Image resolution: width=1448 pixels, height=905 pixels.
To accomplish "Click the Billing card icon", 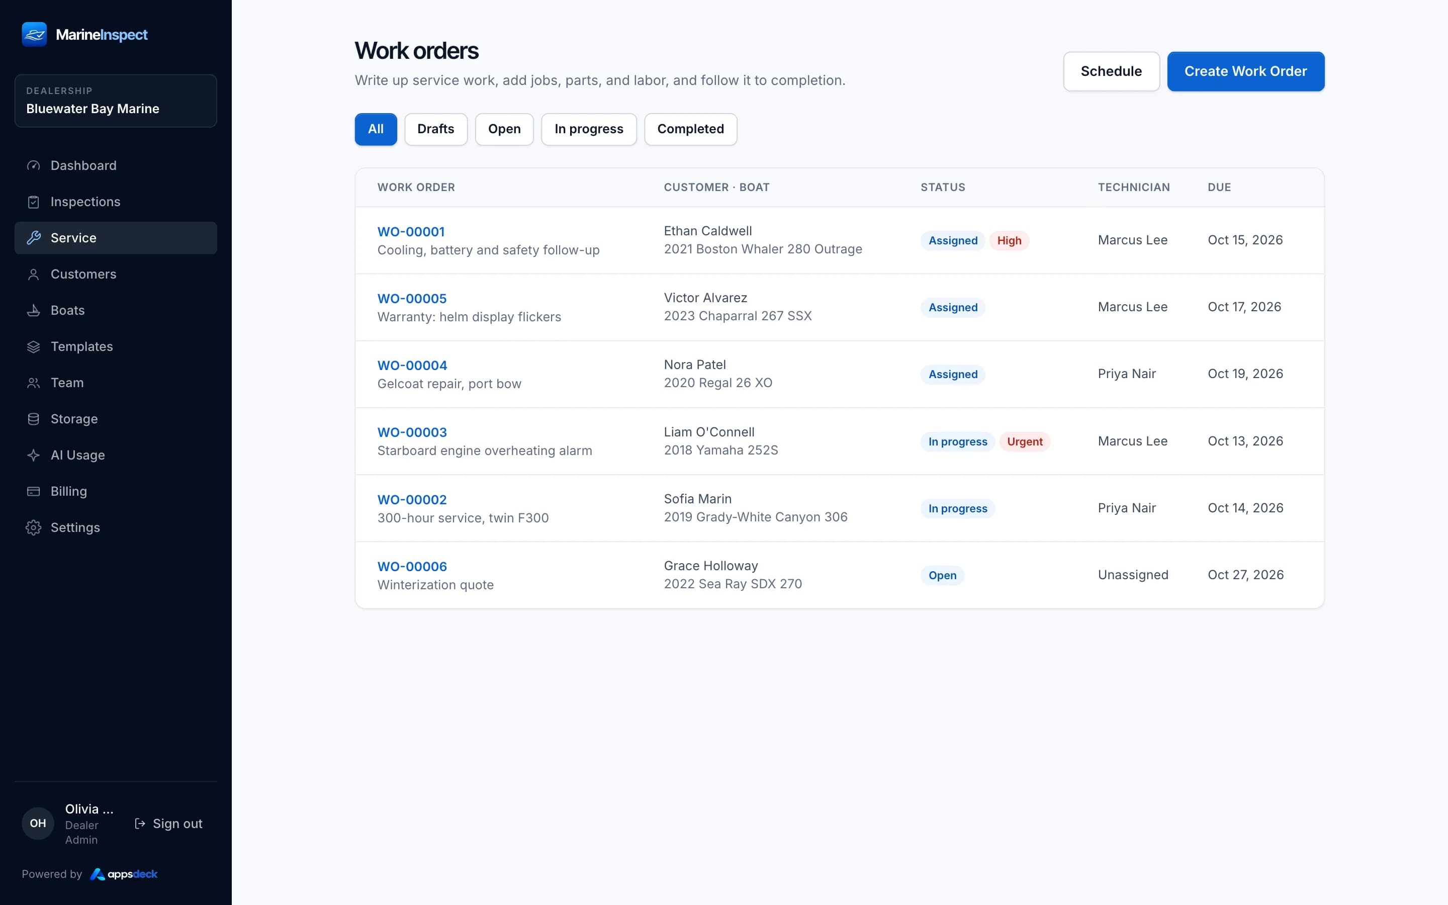I will (34, 491).
